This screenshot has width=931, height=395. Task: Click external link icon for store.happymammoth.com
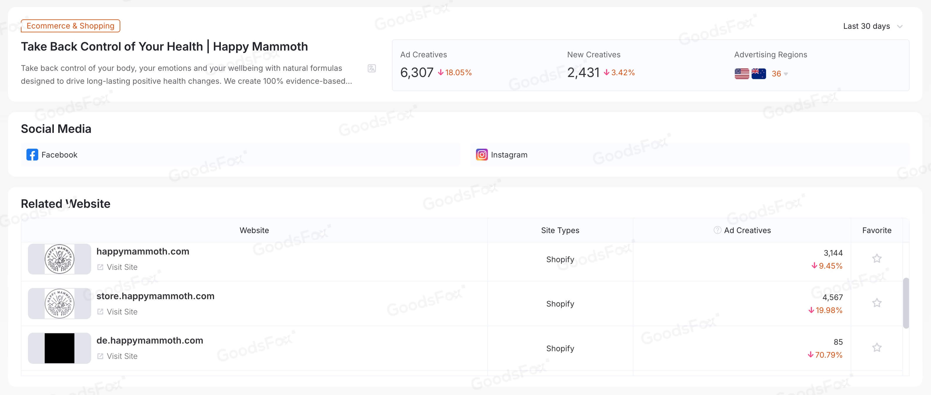(101, 312)
